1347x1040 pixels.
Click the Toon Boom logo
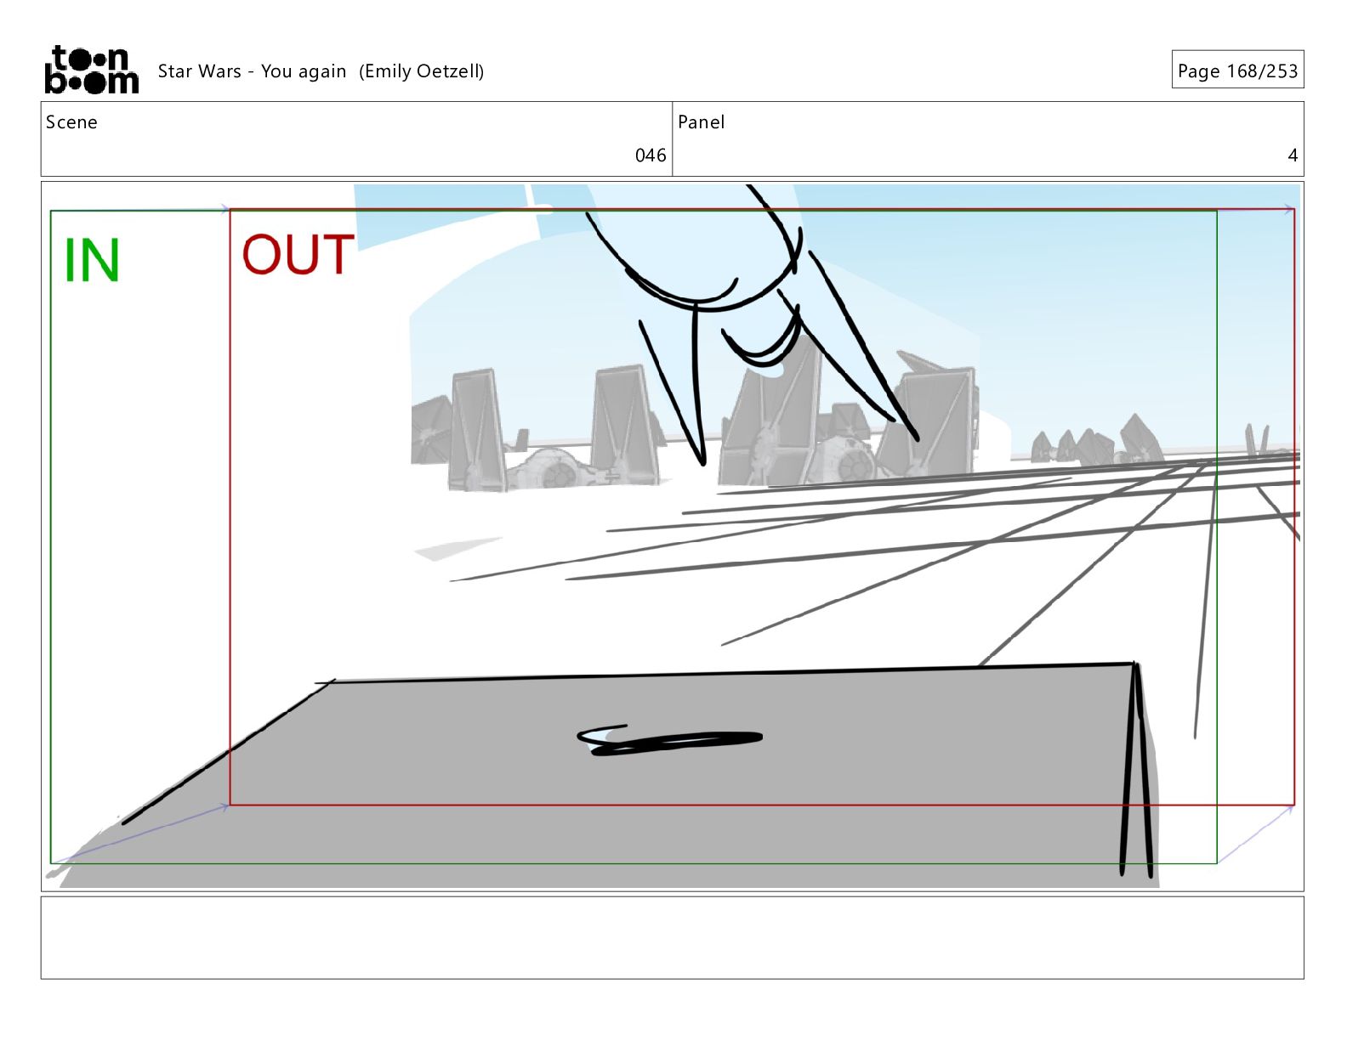[x=91, y=70]
